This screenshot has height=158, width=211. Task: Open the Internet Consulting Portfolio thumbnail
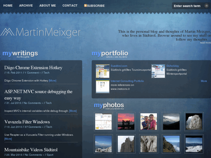coord(103,86)
